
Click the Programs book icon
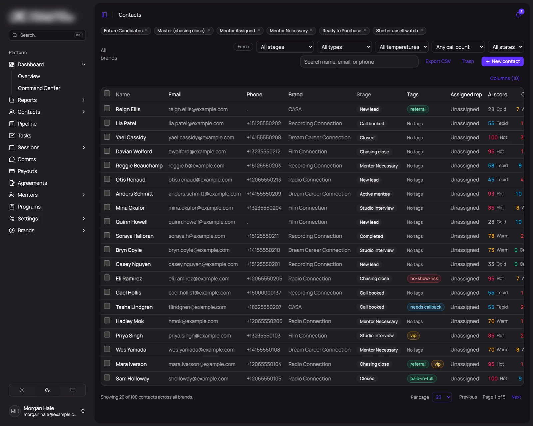click(x=12, y=207)
